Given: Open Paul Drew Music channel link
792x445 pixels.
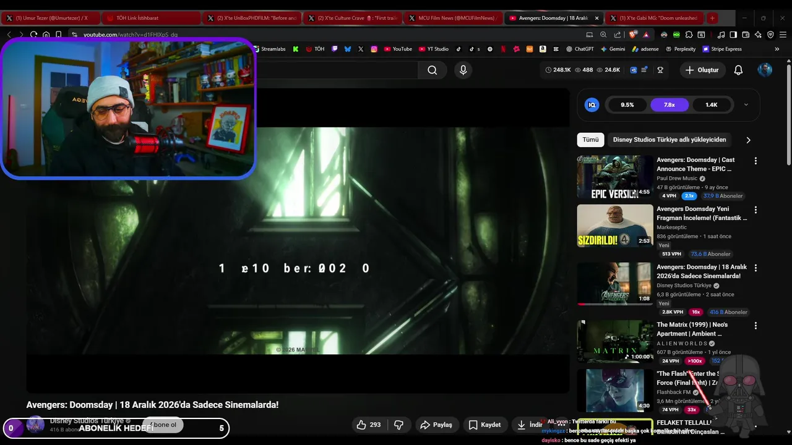Looking at the screenshot, I should click(x=676, y=178).
